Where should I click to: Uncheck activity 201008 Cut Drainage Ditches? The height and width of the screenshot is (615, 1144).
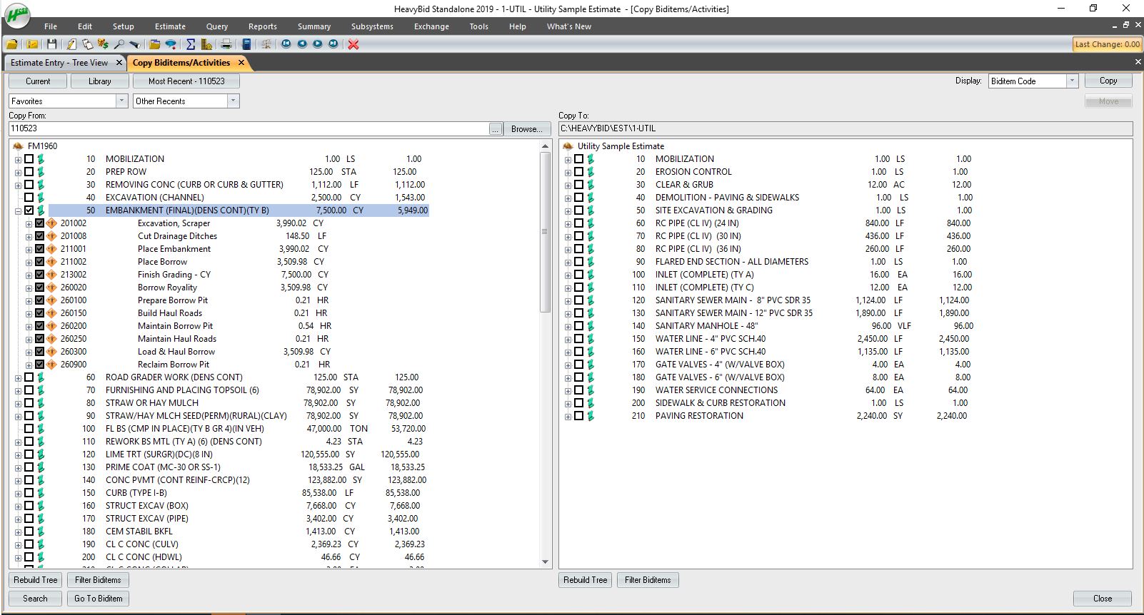40,236
